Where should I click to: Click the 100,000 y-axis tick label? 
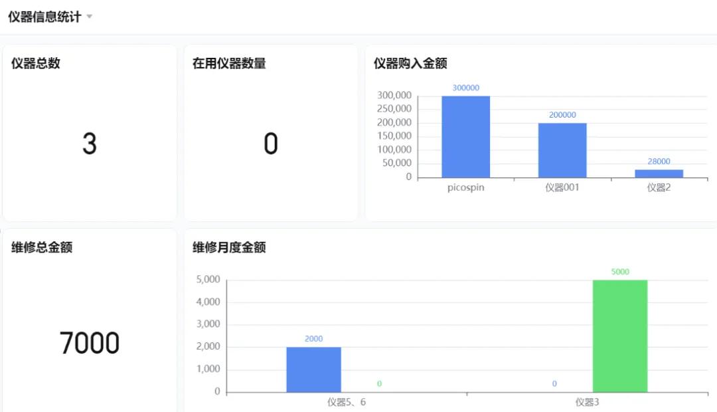394,150
